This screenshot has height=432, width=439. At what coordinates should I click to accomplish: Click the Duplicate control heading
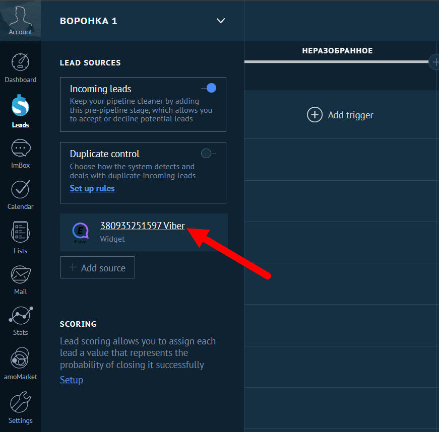click(104, 154)
